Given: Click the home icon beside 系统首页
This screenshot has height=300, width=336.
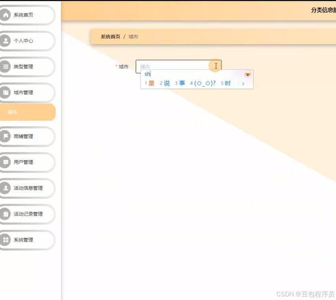Looking at the screenshot, I should click(5, 15).
